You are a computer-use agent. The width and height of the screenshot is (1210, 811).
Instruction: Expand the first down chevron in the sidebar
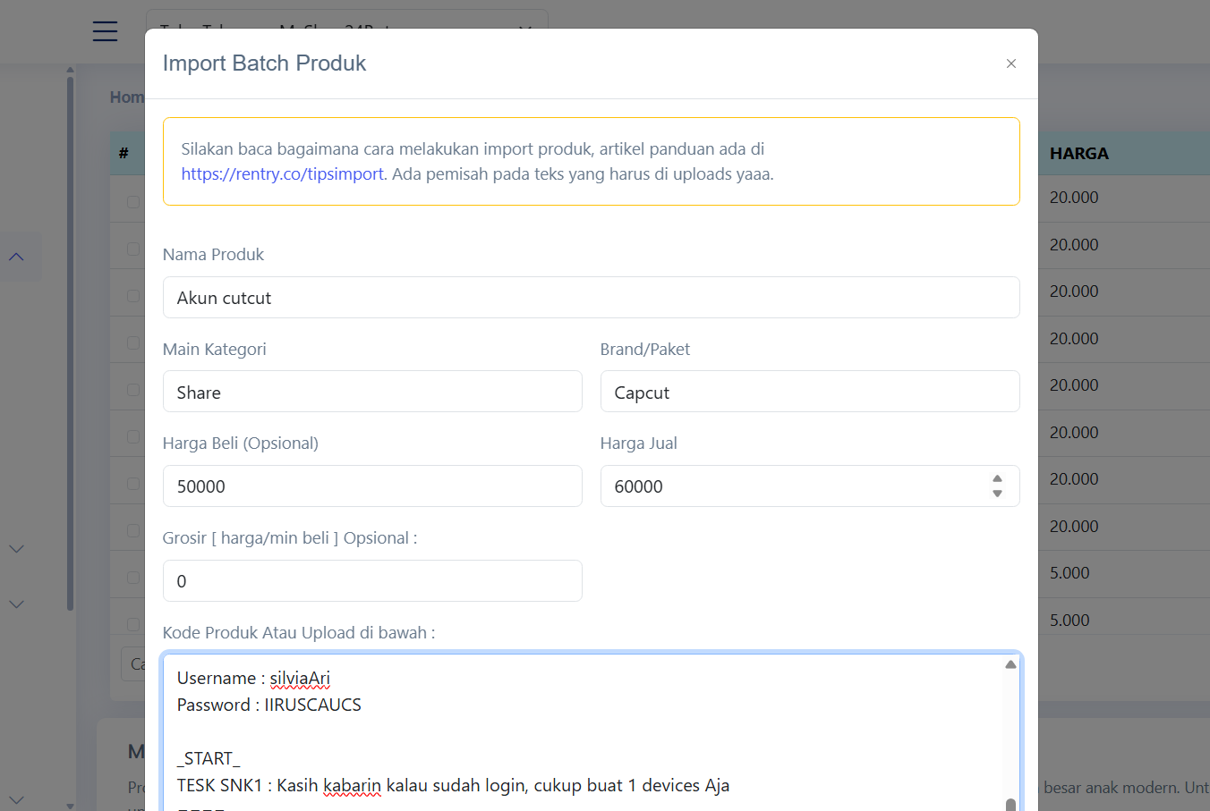coord(16,548)
